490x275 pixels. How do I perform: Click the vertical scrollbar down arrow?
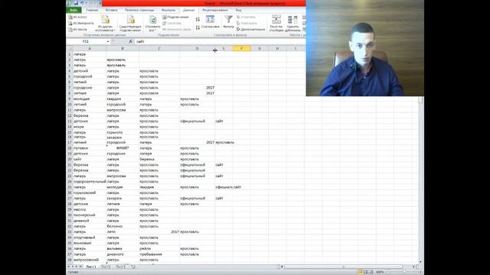pos(420,262)
